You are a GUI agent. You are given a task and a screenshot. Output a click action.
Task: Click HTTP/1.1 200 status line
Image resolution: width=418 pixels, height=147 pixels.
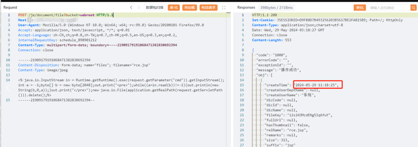coord(264,15)
